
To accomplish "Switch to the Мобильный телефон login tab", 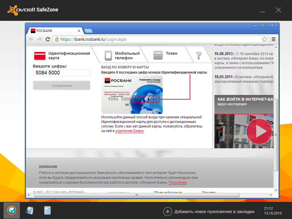I will click(x=122, y=56).
